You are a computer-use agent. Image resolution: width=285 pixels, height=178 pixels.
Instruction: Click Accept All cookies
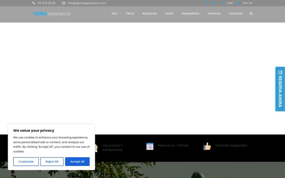tap(78, 161)
